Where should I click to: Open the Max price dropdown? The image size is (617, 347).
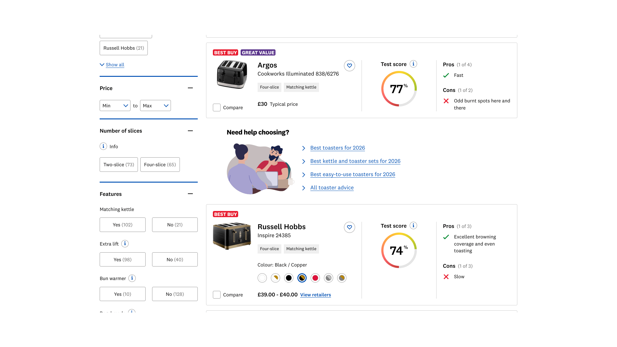pos(155,105)
